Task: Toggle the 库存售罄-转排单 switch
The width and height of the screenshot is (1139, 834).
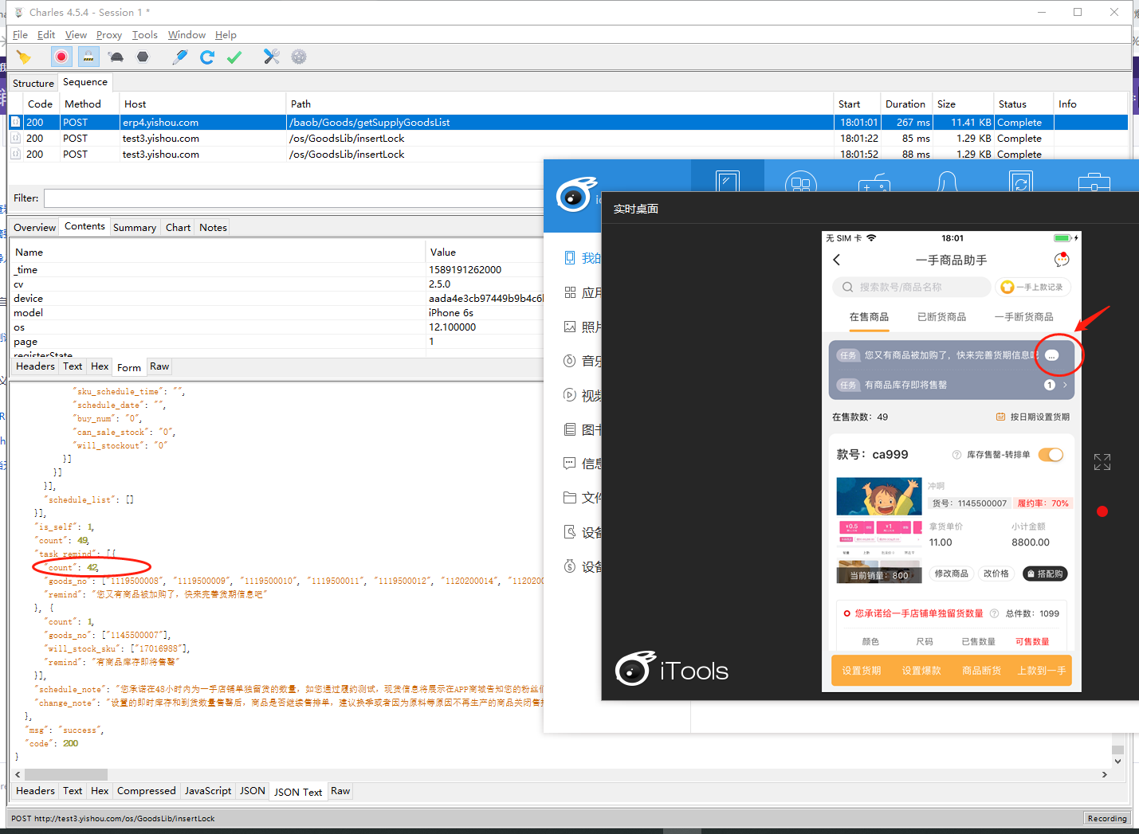Action: click(x=1051, y=455)
